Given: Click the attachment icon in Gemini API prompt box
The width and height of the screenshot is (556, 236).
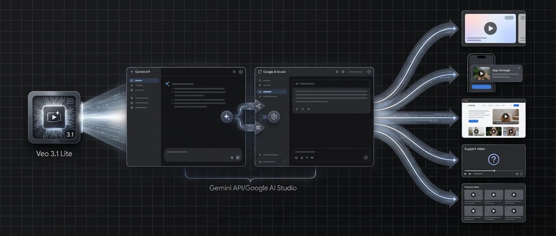Looking at the screenshot, I should [232, 158].
